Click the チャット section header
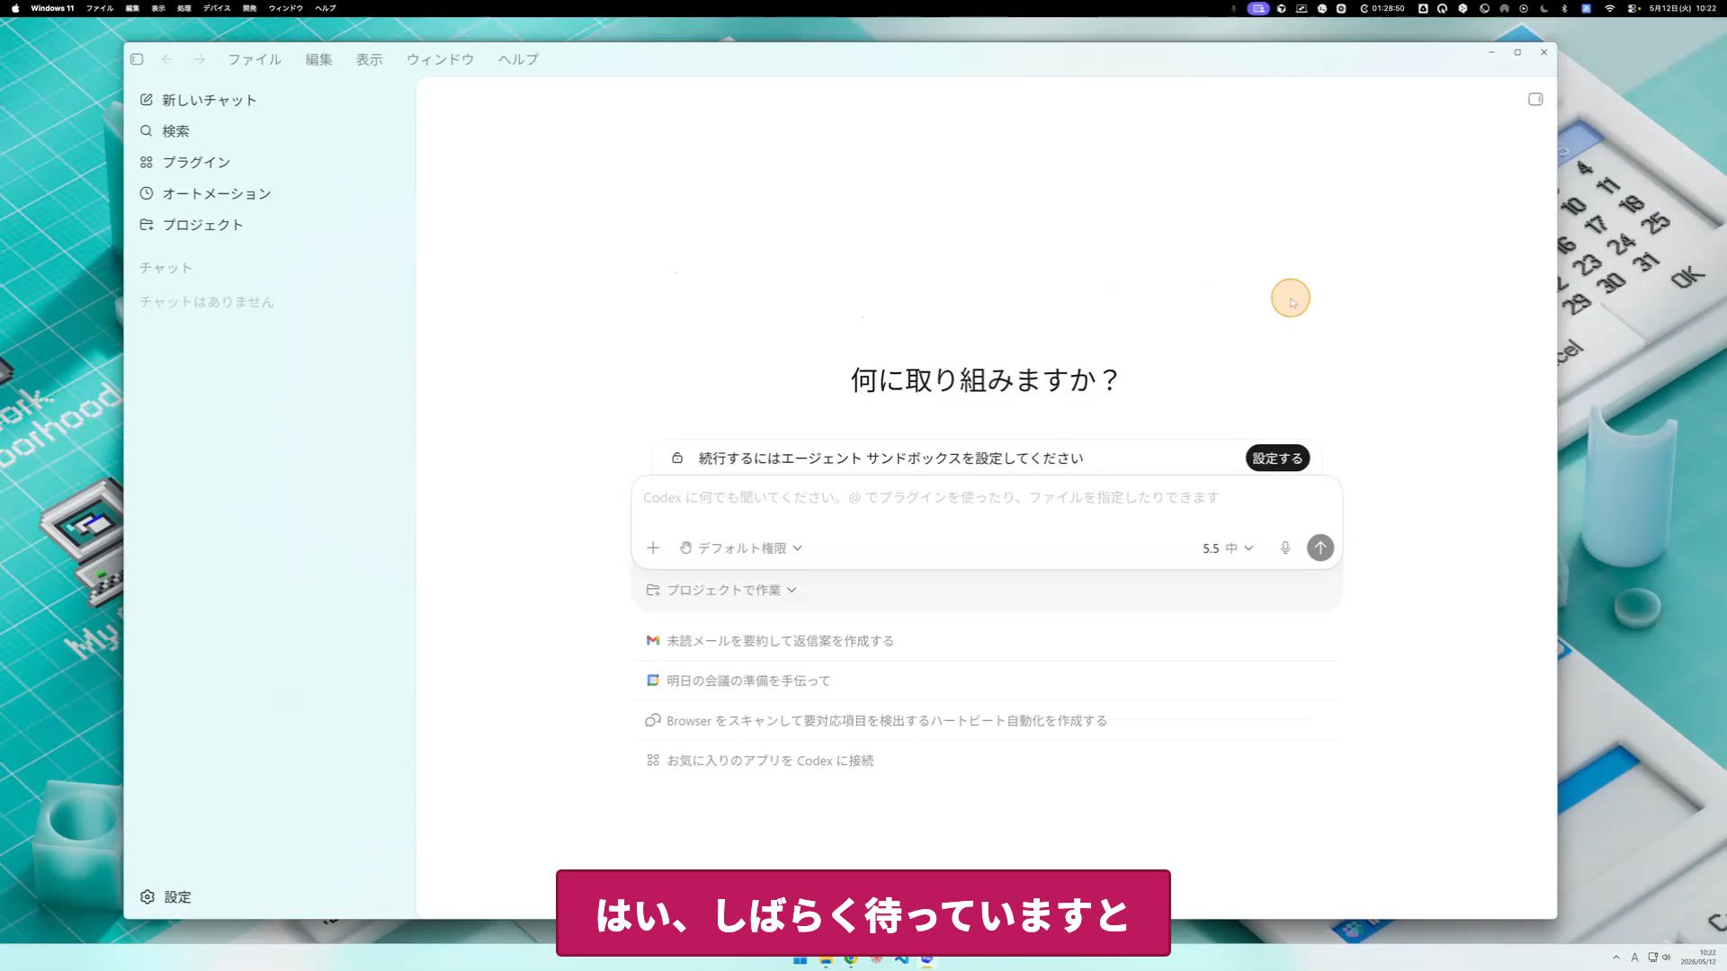The width and height of the screenshot is (1727, 971). click(x=166, y=268)
